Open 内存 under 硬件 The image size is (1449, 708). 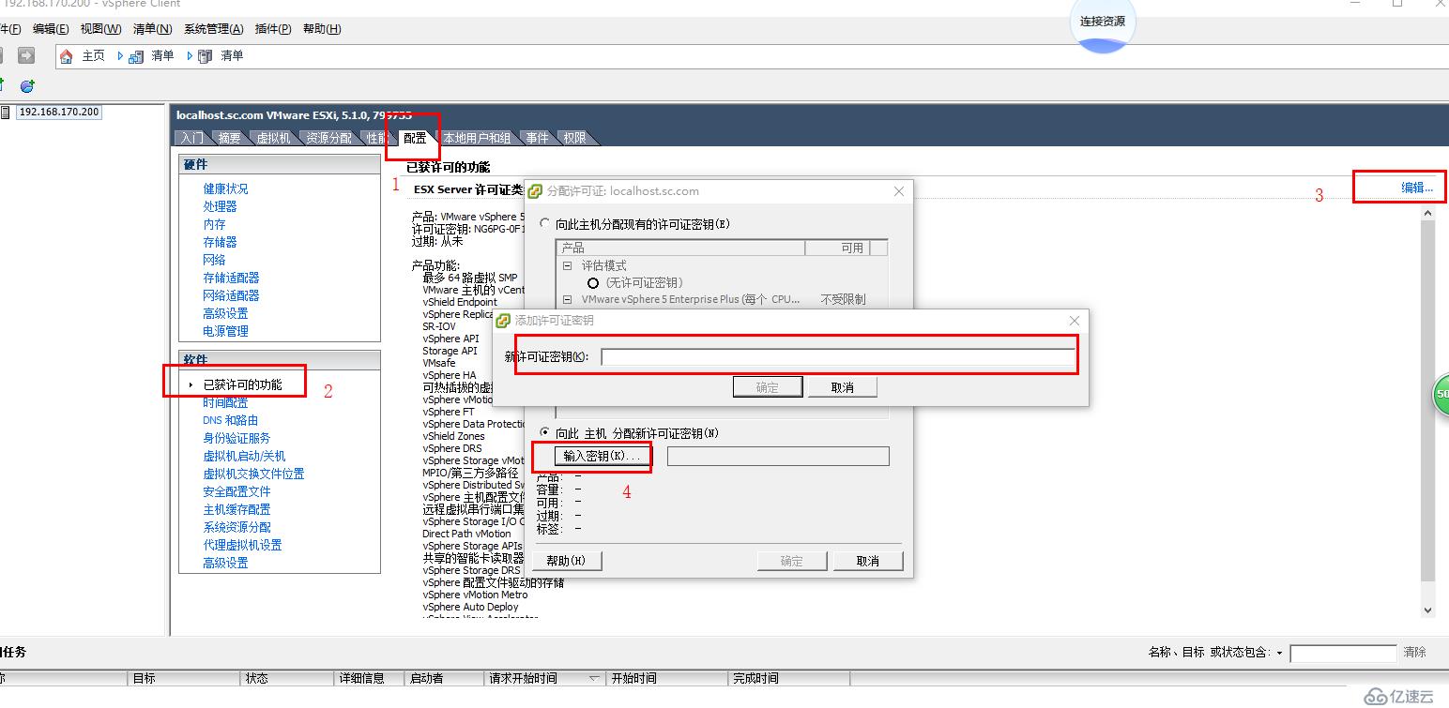215,224
